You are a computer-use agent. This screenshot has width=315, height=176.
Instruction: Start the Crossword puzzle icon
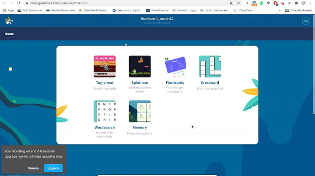pyautogui.click(x=210, y=66)
